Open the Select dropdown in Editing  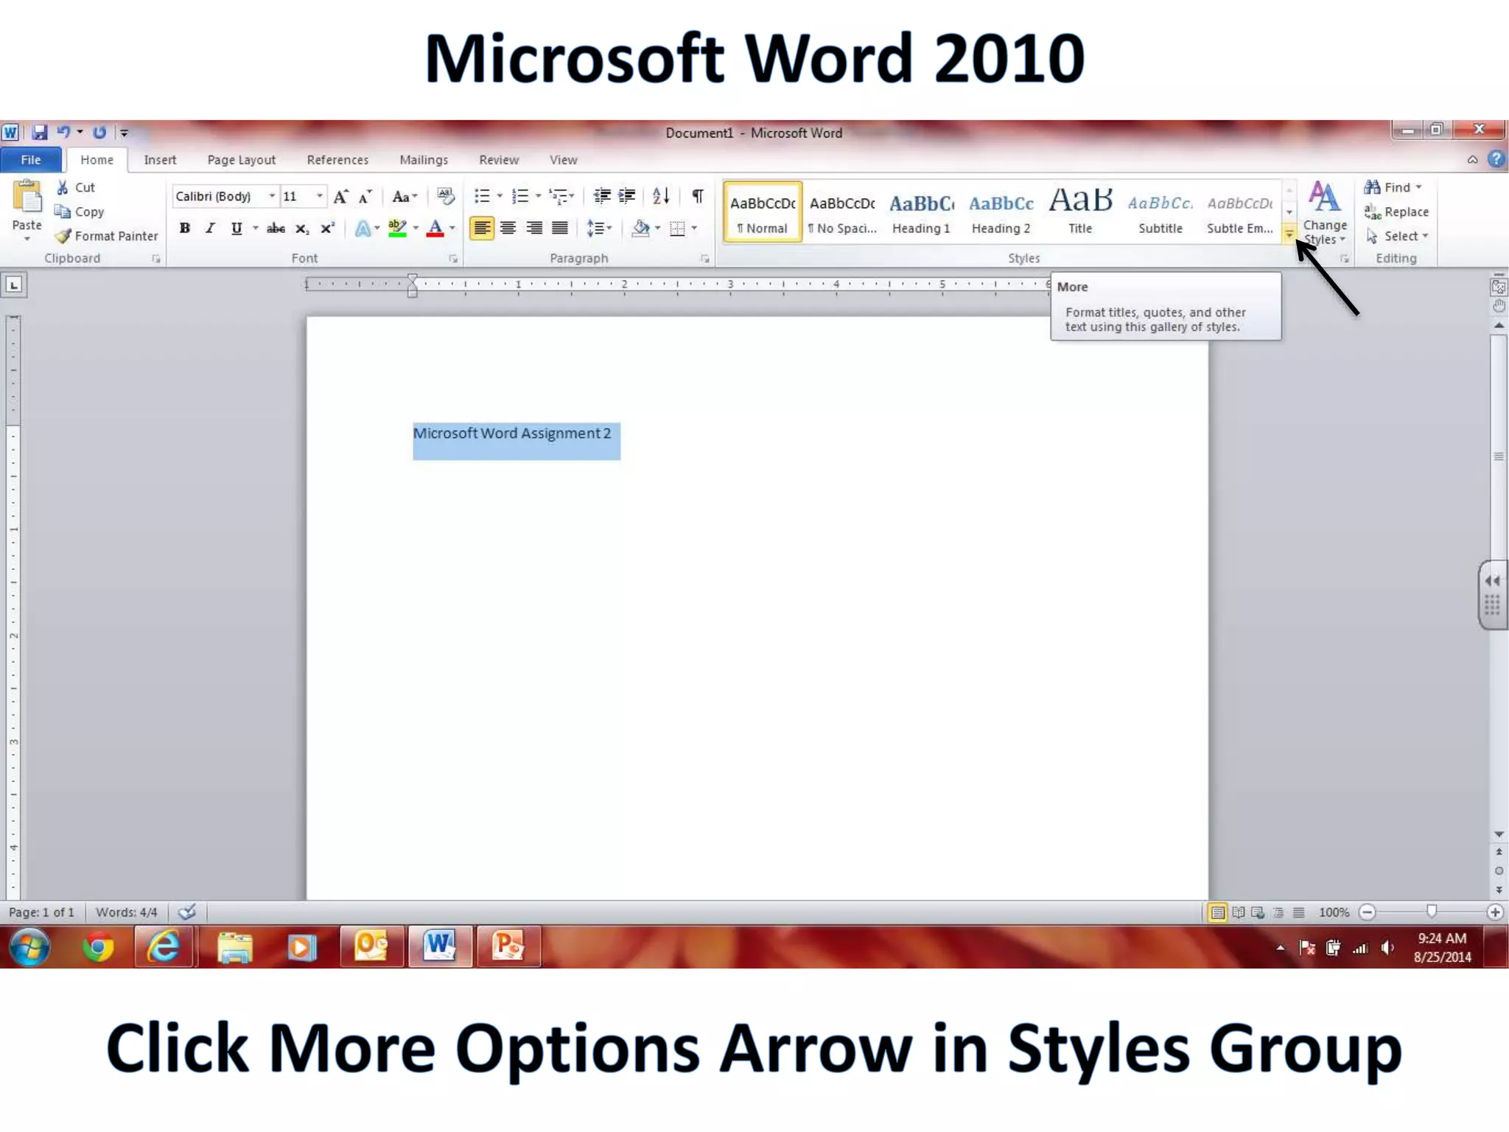click(x=1396, y=236)
